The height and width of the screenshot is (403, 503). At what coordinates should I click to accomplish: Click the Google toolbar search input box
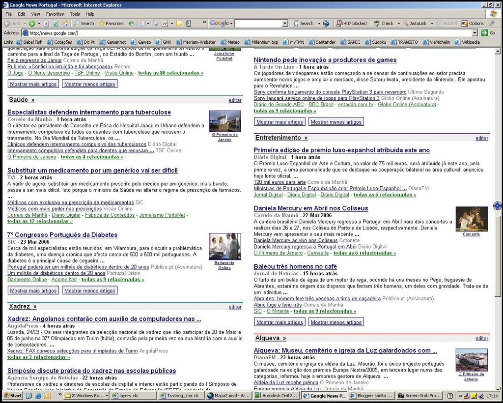(x=258, y=24)
